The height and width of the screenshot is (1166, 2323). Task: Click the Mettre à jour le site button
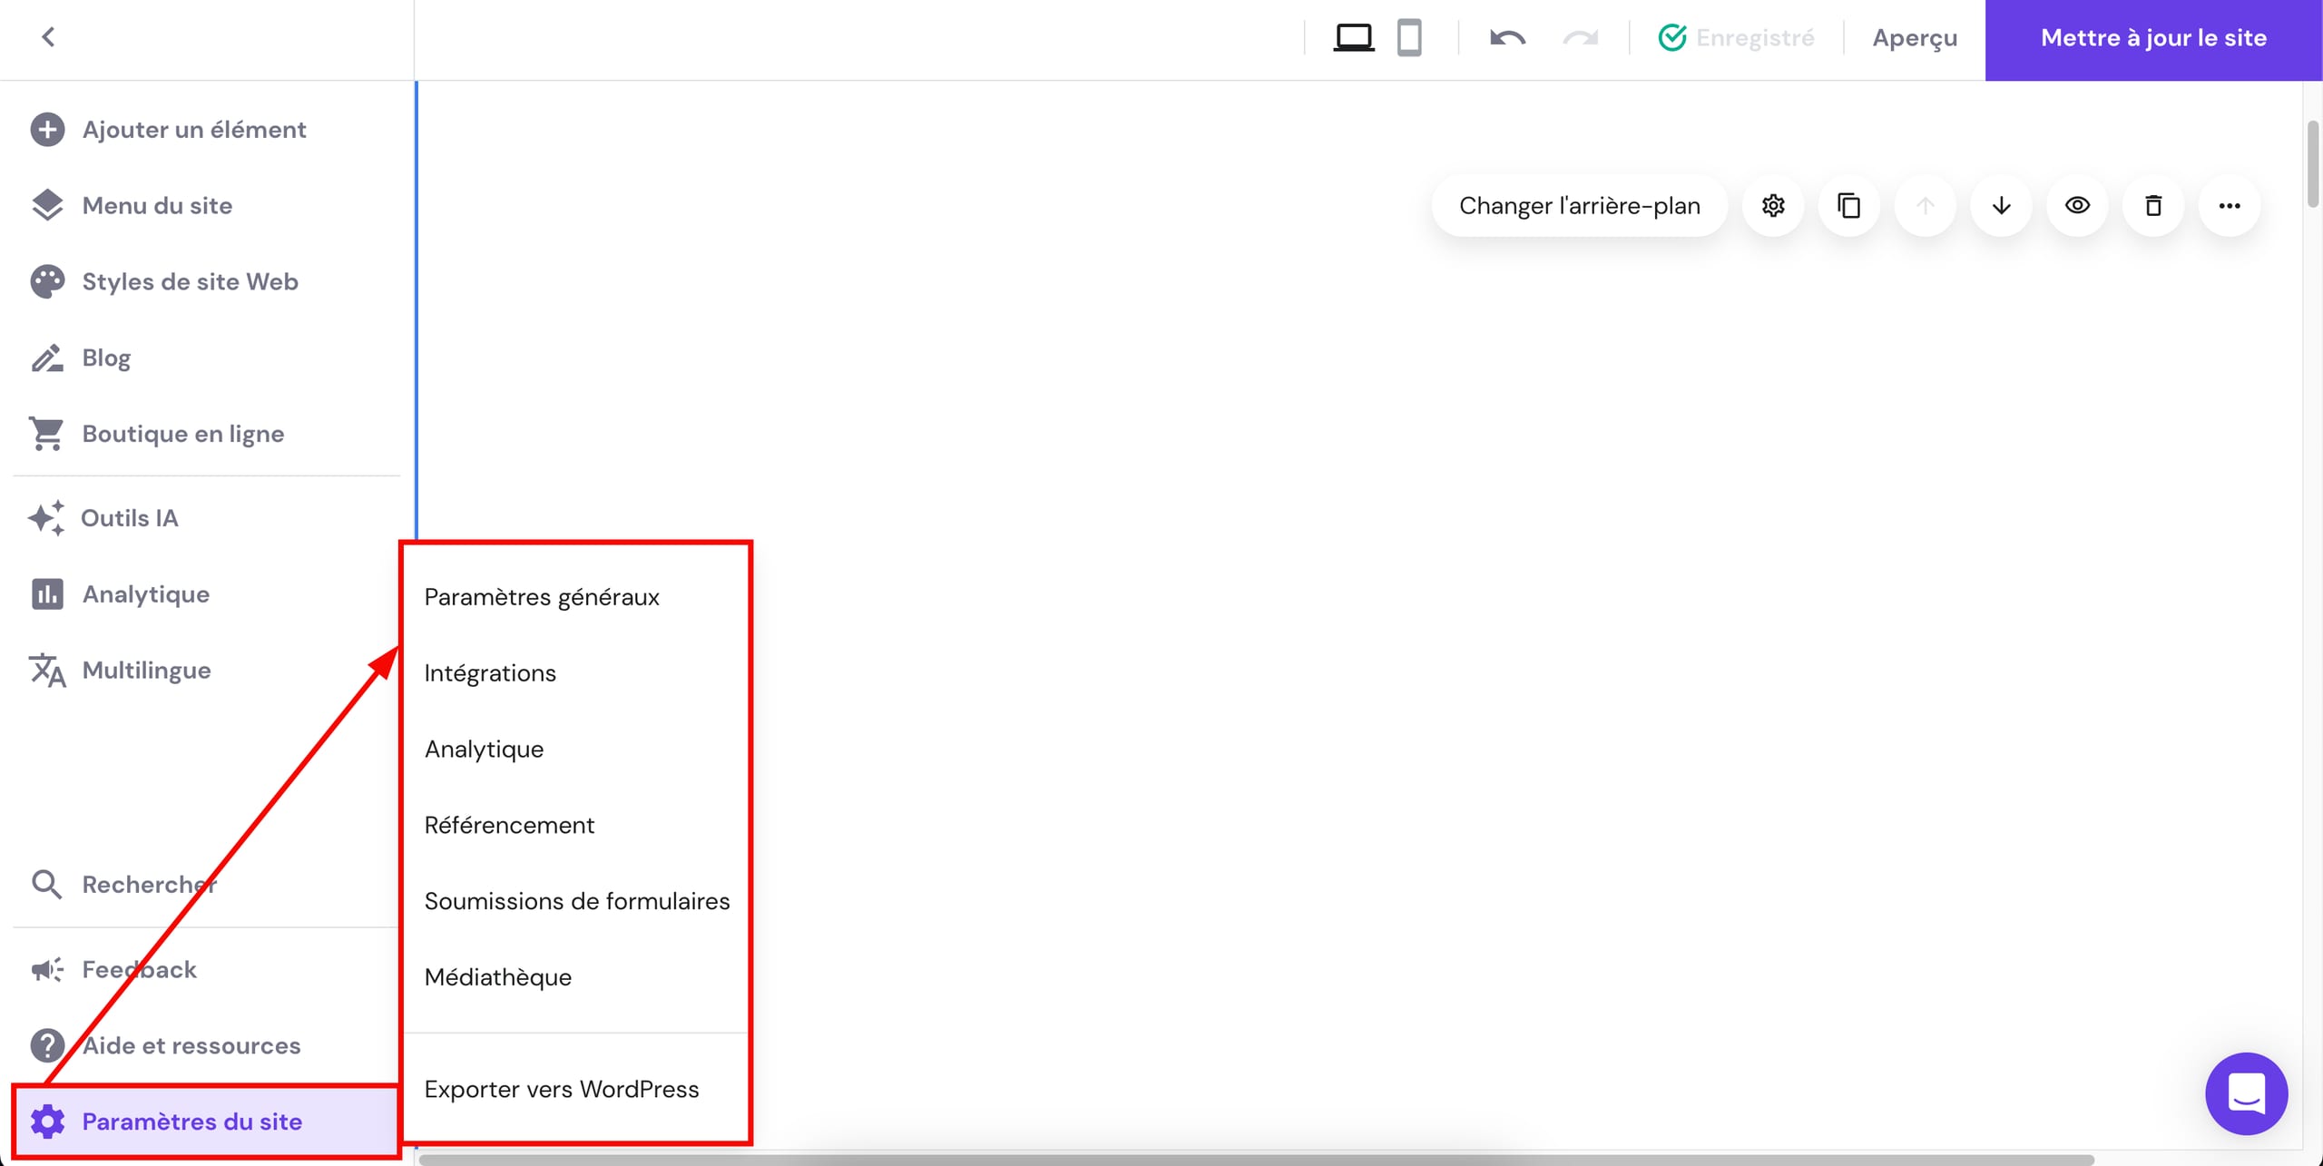[2152, 37]
